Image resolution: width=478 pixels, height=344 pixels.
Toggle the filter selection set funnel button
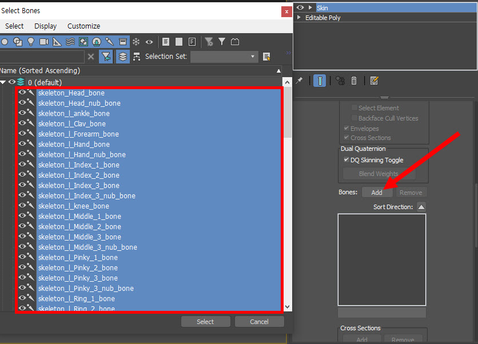[x=106, y=57]
